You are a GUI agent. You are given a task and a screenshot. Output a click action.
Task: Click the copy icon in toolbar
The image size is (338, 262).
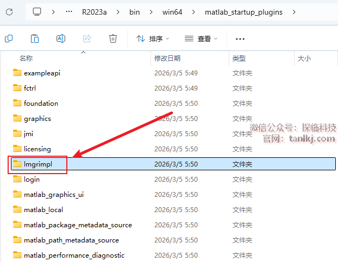click(9, 39)
